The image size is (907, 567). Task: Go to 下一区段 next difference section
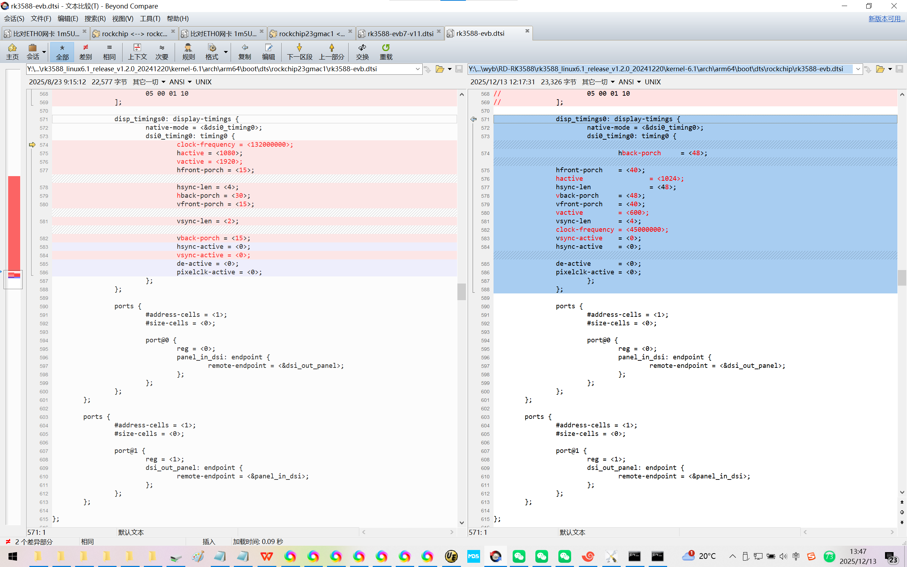299,51
